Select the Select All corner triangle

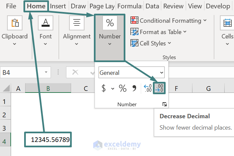tap(6, 89)
